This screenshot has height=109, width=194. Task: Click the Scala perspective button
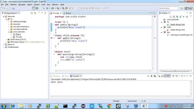tap(189, 8)
